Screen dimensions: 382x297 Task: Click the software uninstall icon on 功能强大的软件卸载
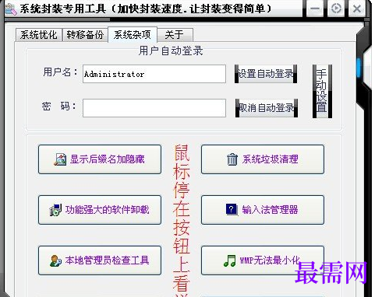tap(55, 210)
